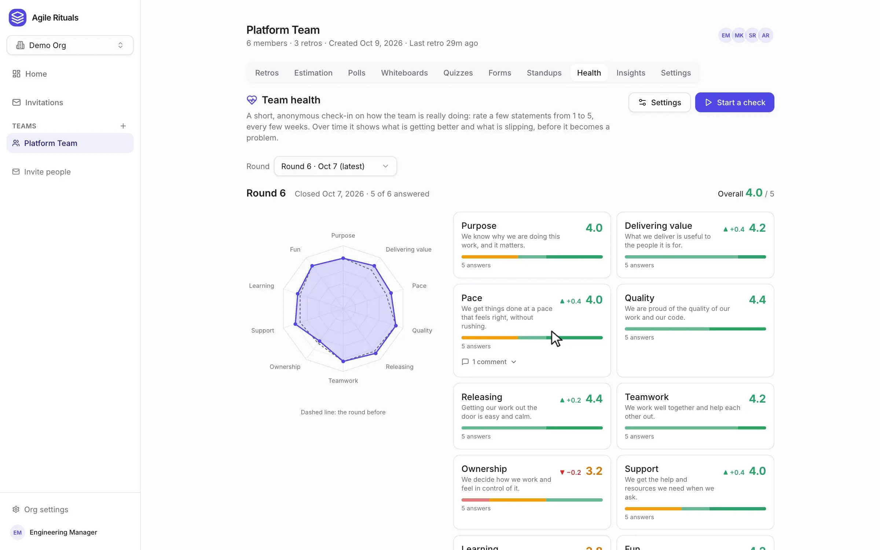This screenshot has height=550, width=880.
Task: Click the EM avatar in team header
Action: click(x=726, y=36)
